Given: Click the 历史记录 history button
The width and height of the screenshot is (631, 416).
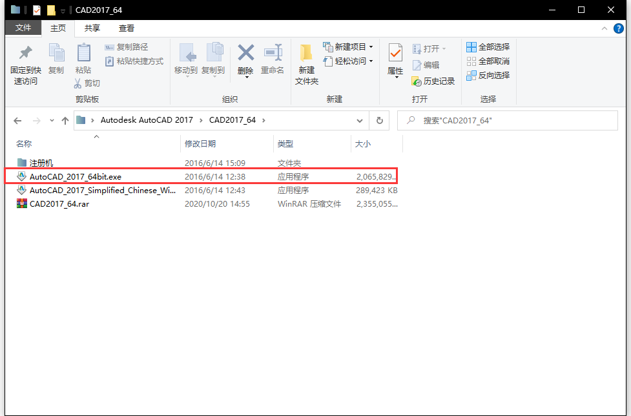Looking at the screenshot, I should (433, 81).
